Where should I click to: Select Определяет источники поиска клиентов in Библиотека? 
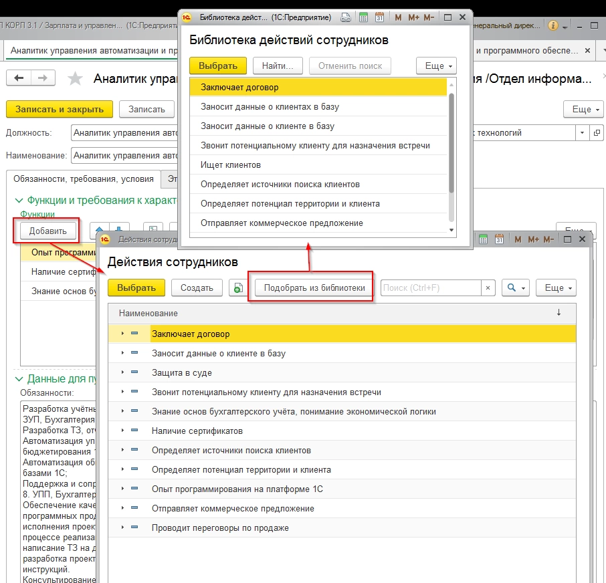coord(318,185)
